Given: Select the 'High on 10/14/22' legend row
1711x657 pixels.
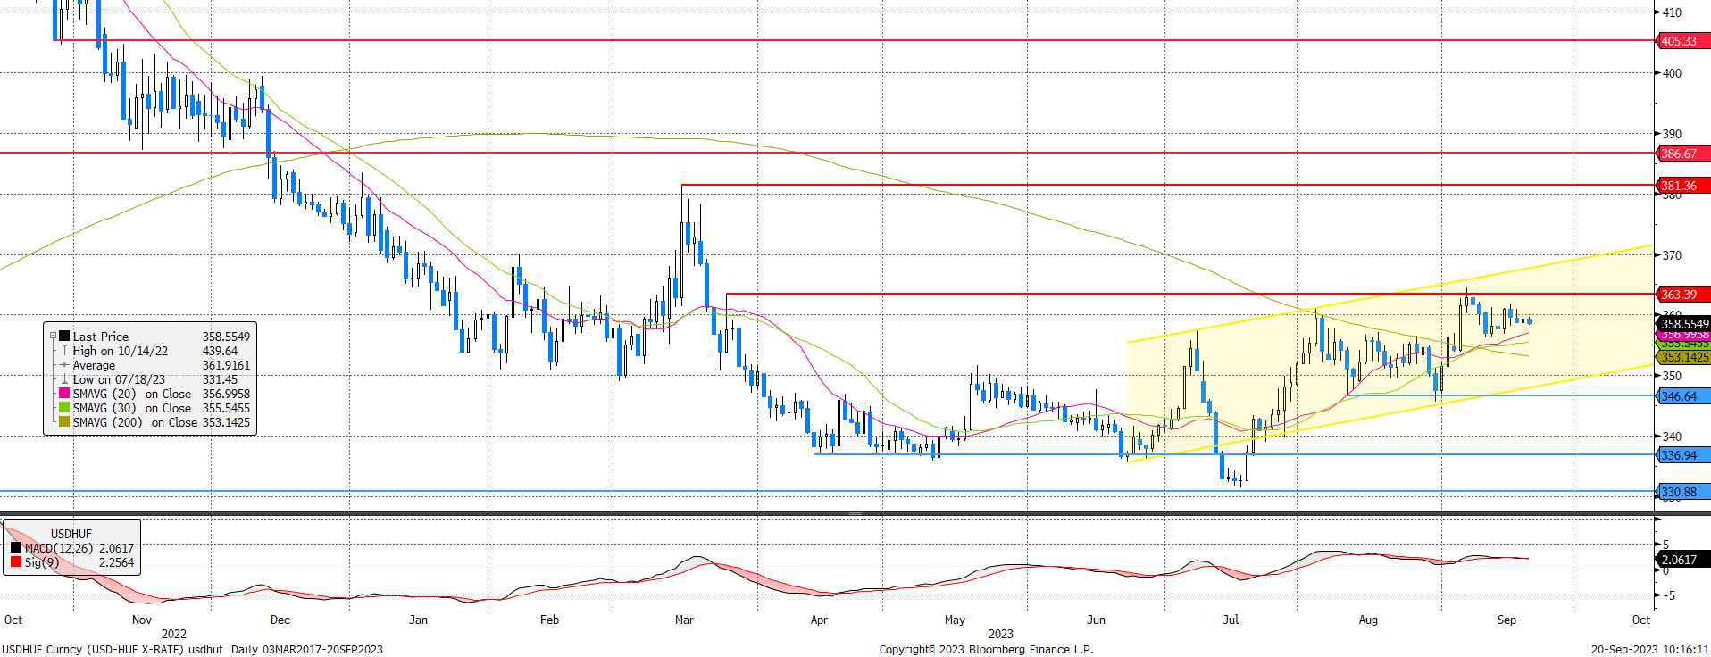Looking at the screenshot, I should coord(121,351).
